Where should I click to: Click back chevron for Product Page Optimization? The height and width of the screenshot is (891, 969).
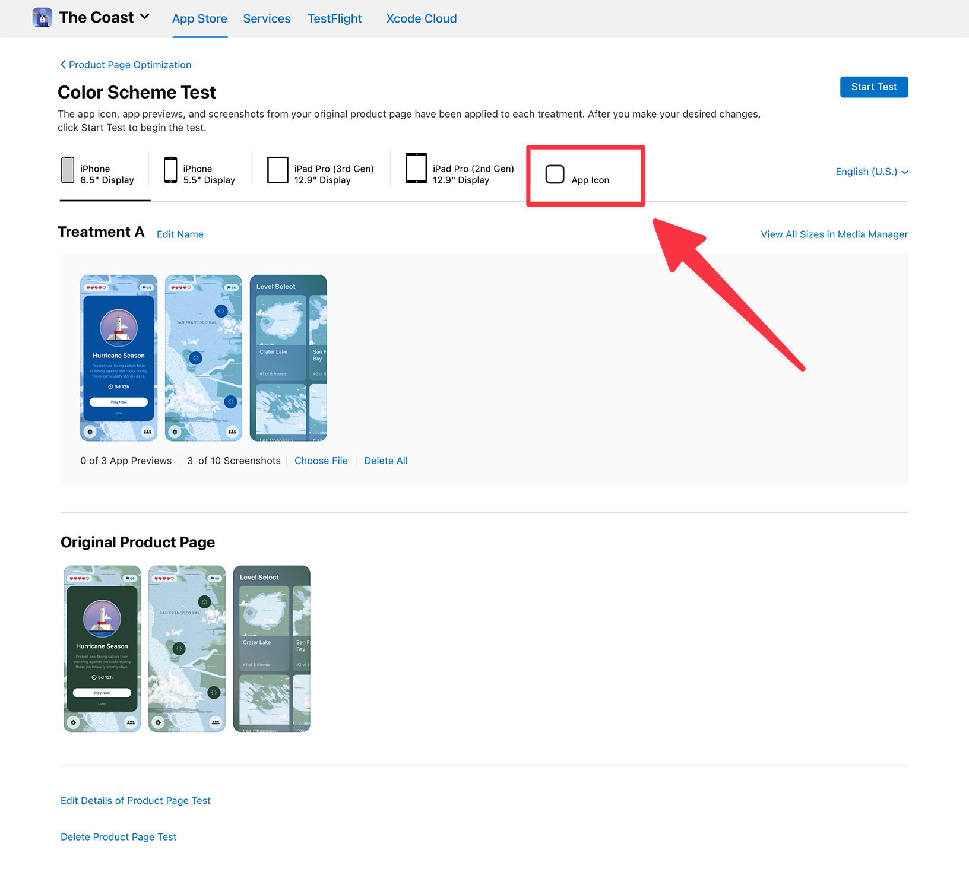(x=63, y=64)
